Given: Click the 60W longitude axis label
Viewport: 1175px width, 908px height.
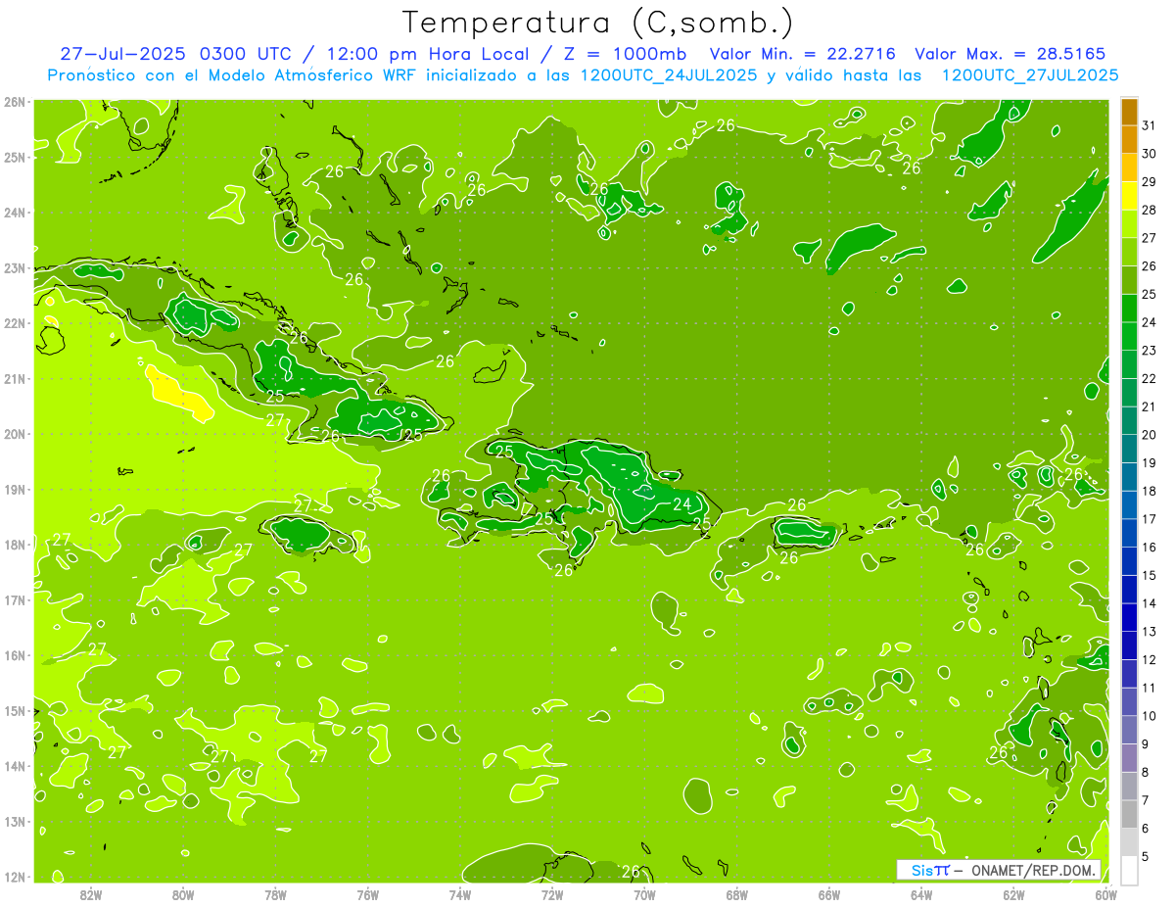Looking at the screenshot, I should pos(1106,894).
